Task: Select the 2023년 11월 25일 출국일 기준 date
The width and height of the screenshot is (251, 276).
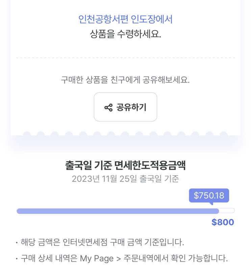Action: coord(125,179)
